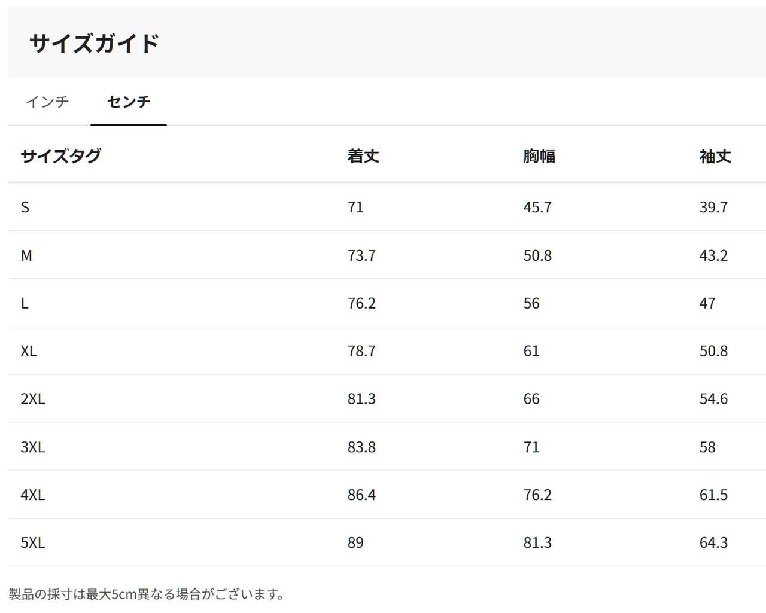
Task: Click the 73.7 length value for M
Action: click(361, 255)
